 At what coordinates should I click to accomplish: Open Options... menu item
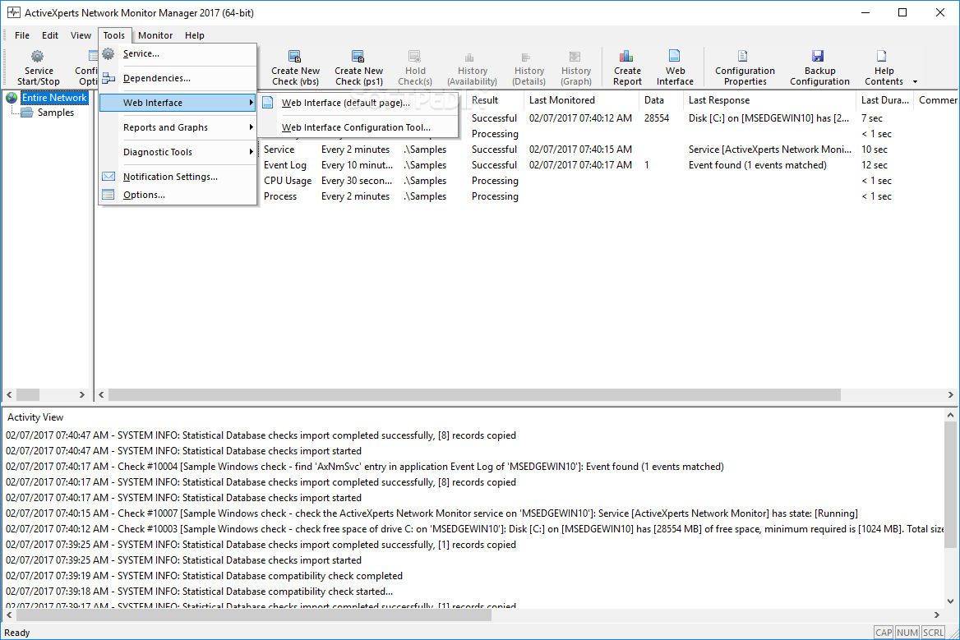point(178,195)
